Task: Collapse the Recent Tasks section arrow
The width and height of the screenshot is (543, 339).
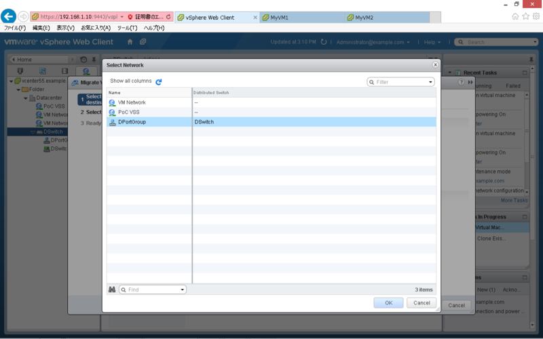Action: (x=450, y=73)
